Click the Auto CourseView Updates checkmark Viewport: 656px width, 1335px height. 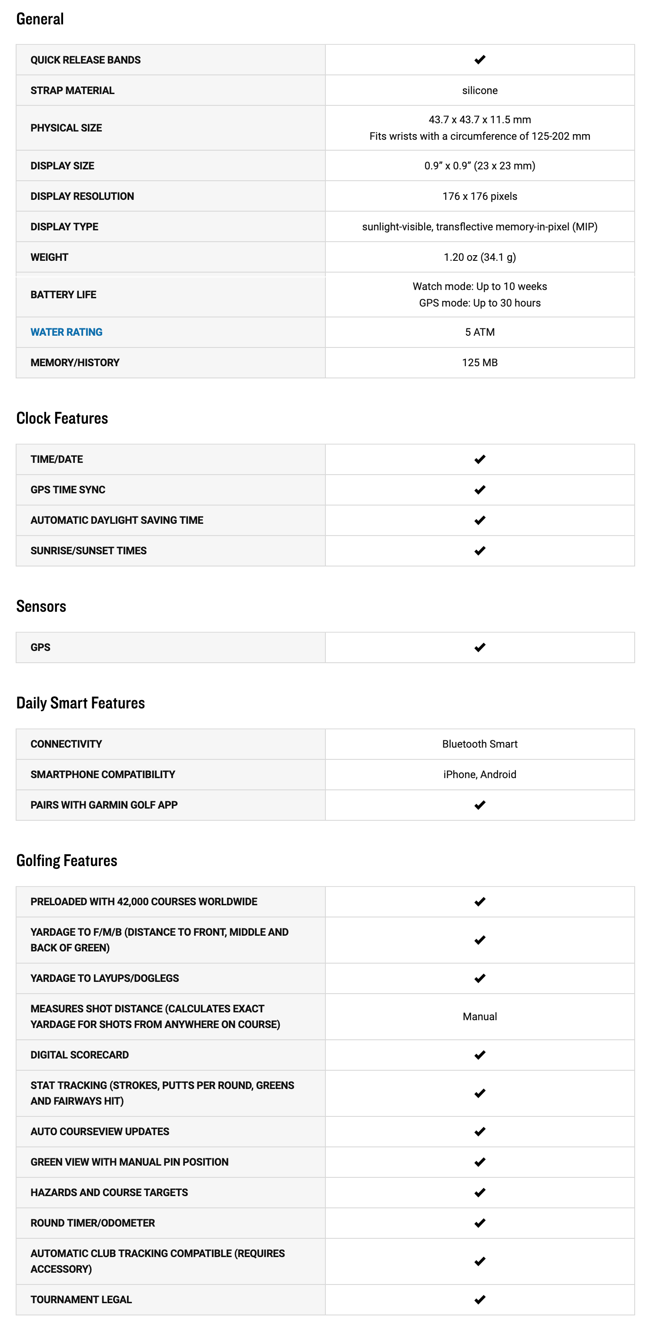pos(479,1131)
